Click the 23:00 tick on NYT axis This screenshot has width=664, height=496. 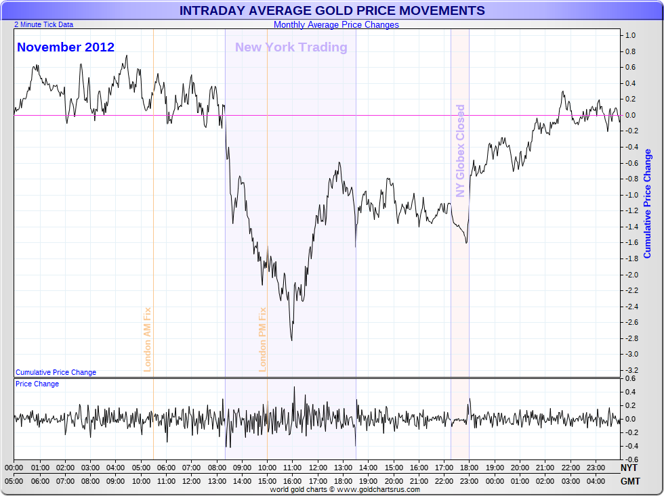[596, 468]
